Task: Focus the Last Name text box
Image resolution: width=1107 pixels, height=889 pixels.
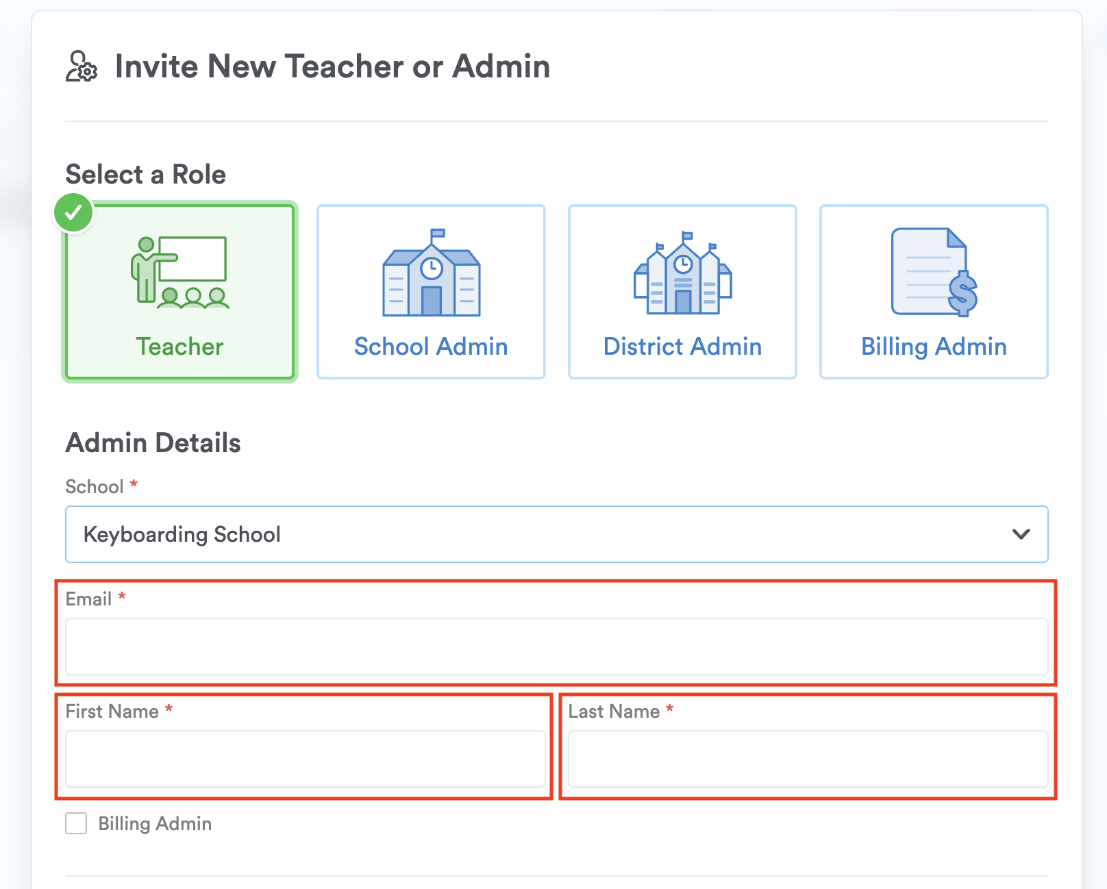Action: pyautogui.click(x=808, y=759)
